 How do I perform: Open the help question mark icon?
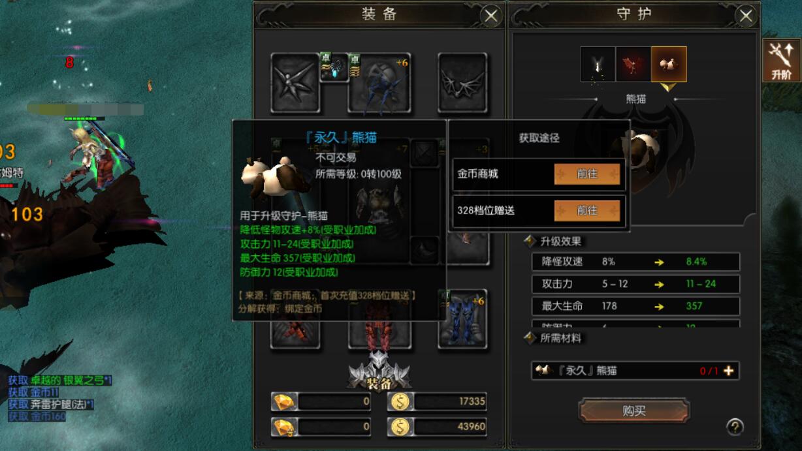(735, 427)
